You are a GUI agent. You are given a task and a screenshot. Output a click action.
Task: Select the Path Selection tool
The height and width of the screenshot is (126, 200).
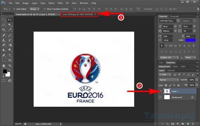point(4,60)
